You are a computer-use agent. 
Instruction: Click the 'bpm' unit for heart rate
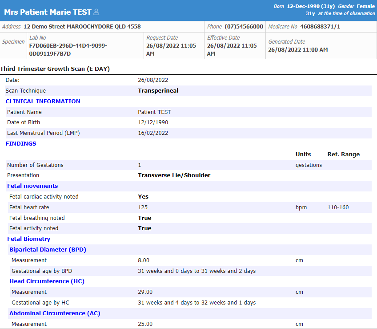point(301,207)
